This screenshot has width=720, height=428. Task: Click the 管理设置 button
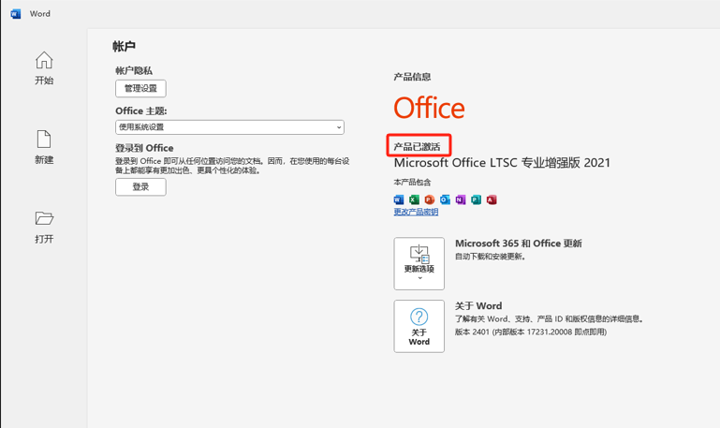140,88
